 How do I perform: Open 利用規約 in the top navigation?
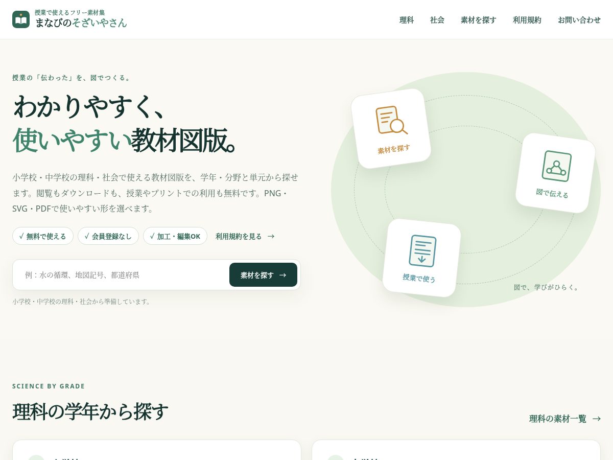coord(527,20)
